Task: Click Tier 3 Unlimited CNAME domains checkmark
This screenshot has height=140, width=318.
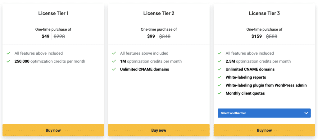Action: [x=220, y=69]
